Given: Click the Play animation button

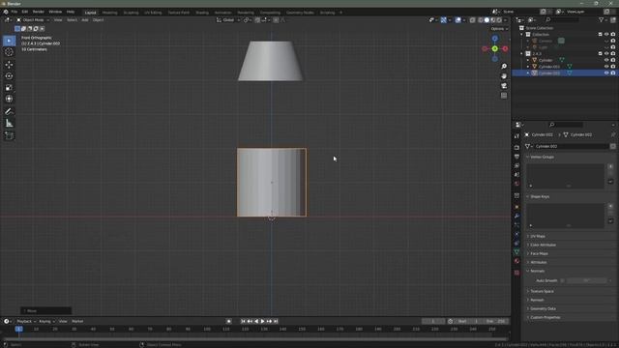Looking at the screenshot, I should [262, 321].
